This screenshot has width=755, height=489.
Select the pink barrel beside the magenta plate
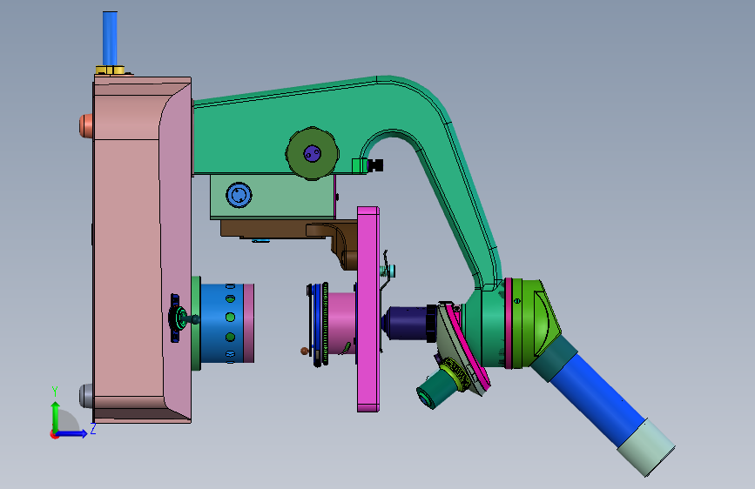pos(341,324)
